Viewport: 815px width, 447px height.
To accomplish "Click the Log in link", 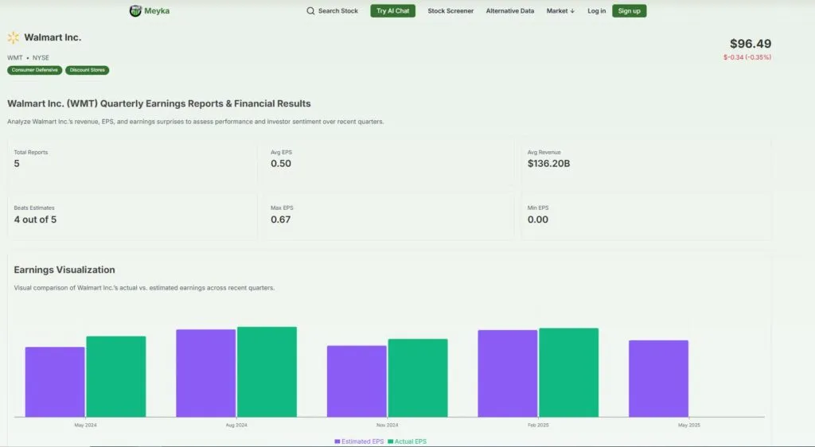I will 596,11.
